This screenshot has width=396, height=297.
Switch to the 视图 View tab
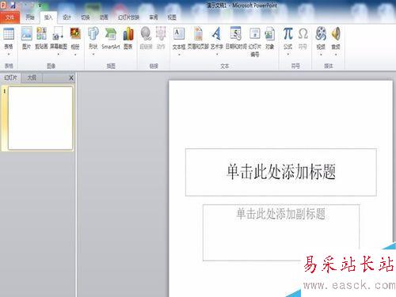click(x=172, y=17)
